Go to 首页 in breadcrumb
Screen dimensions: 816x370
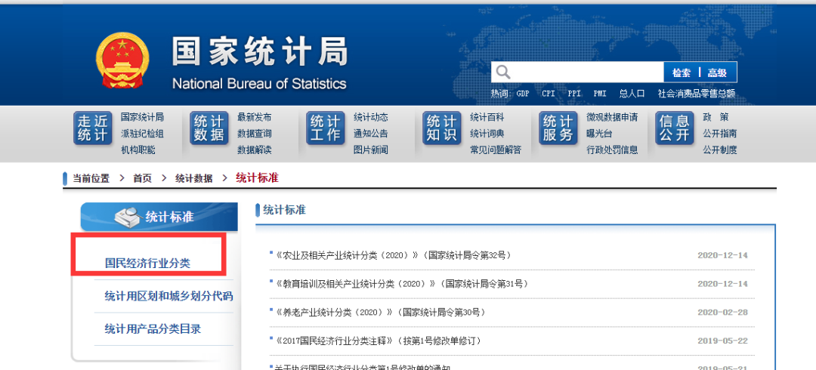(x=143, y=178)
